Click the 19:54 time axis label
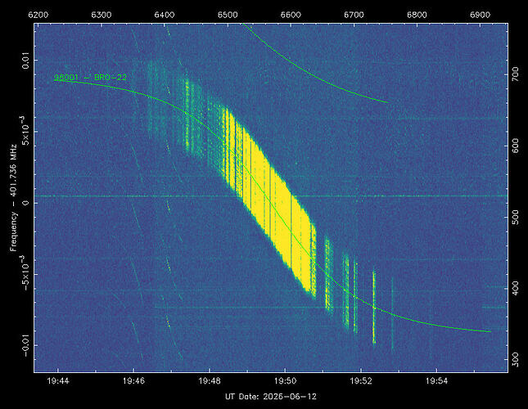This screenshot has height=409, width=528. click(437, 381)
